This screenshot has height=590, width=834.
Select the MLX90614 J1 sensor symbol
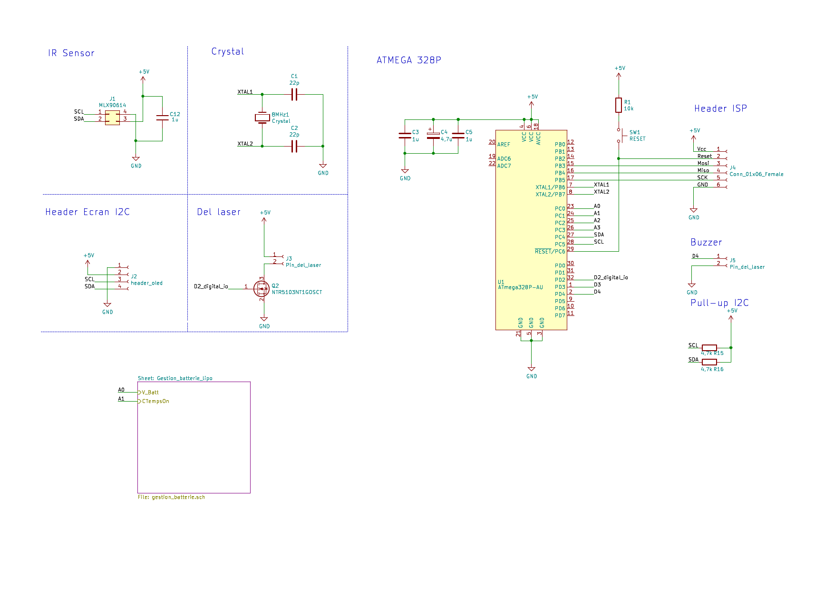(112, 118)
